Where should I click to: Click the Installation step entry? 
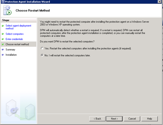click(x=11, y=55)
